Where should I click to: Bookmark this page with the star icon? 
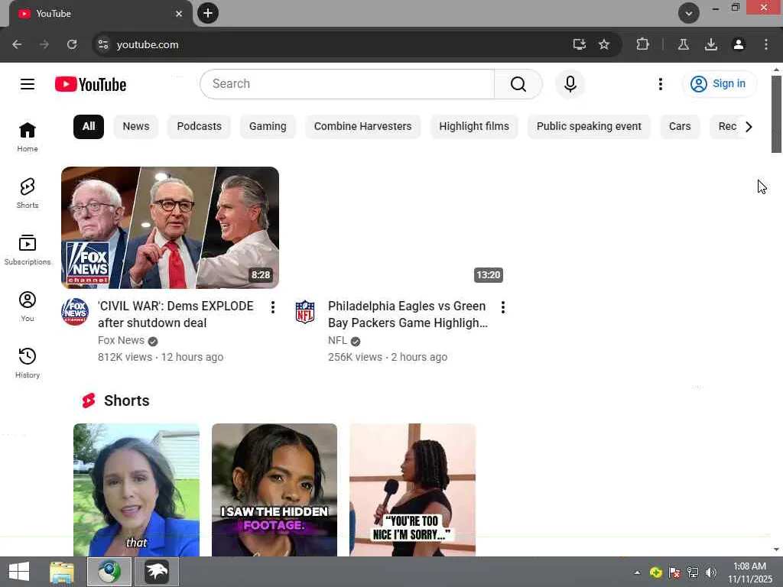604,44
